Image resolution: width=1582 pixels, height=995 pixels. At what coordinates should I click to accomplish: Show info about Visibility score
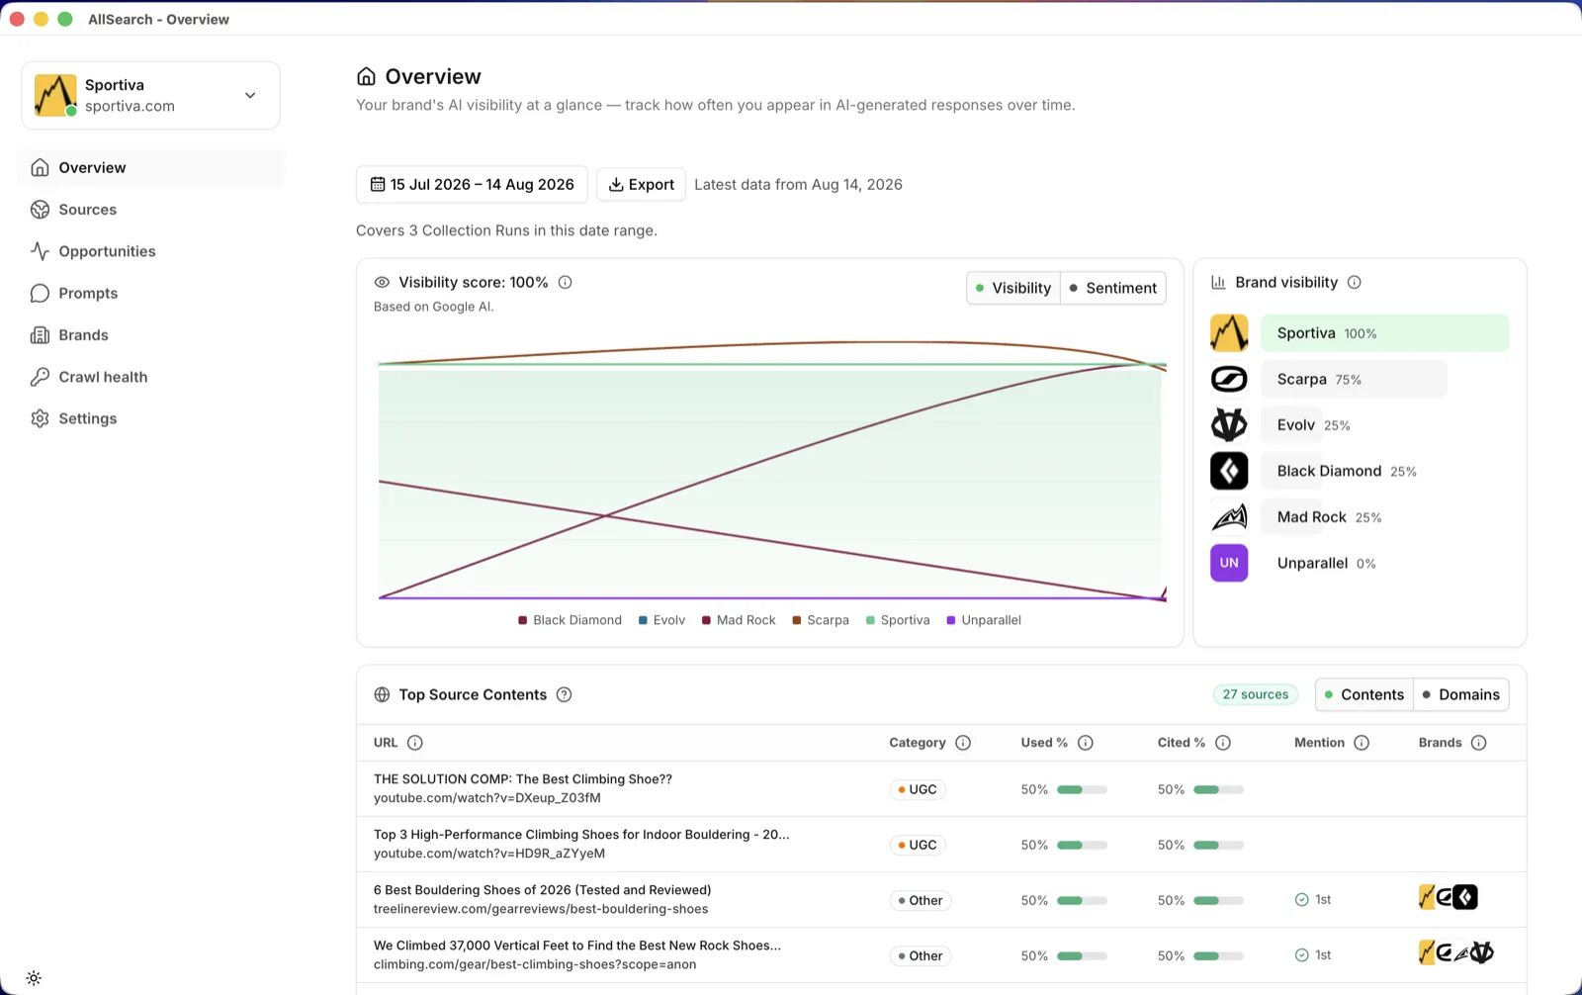click(x=566, y=282)
